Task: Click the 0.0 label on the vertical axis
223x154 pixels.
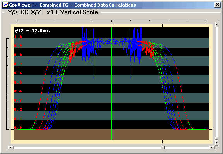Action: pyautogui.click(x=18, y=128)
